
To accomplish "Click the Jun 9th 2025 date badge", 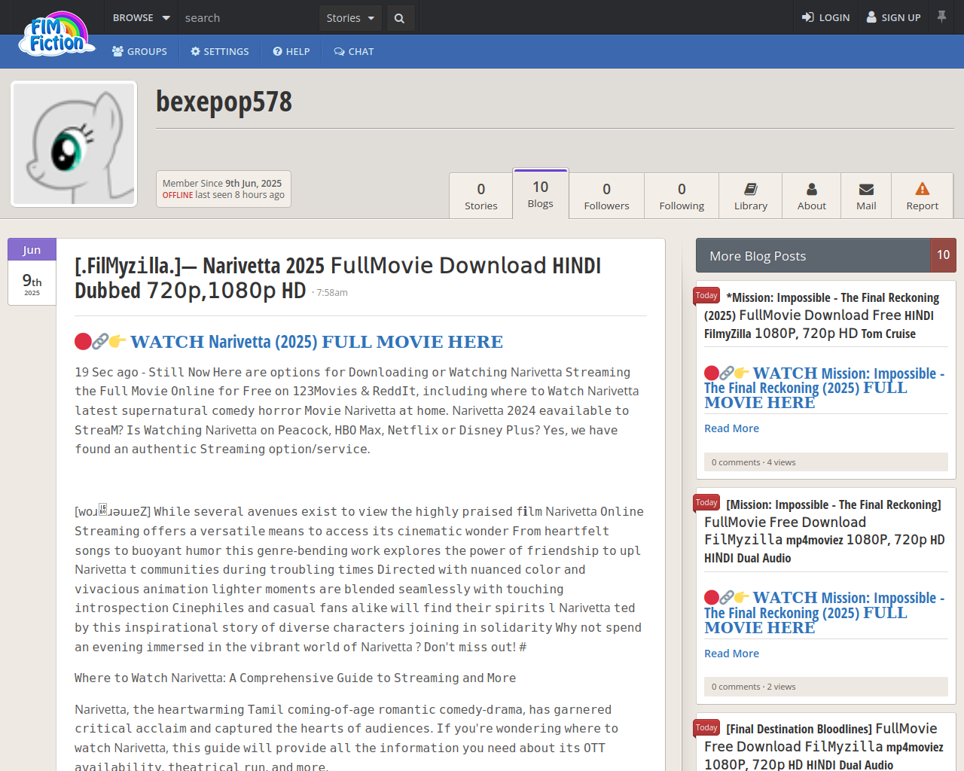I will coord(32,272).
